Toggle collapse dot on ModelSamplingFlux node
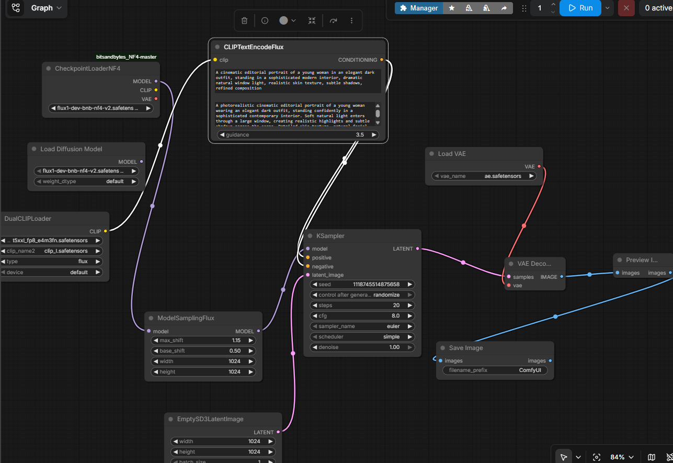 tap(151, 318)
